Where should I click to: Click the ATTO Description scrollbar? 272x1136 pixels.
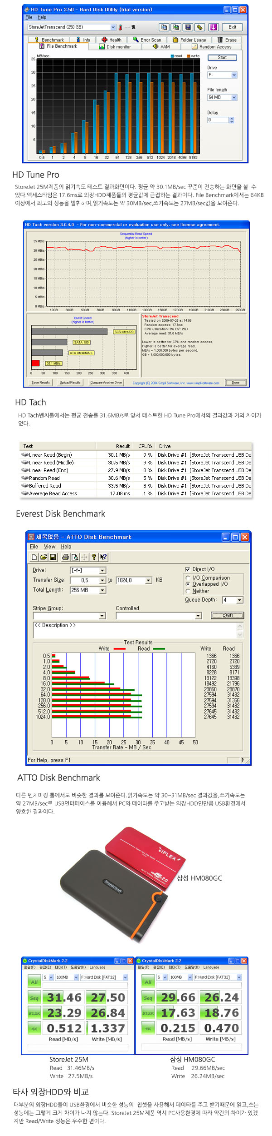pos(240,630)
